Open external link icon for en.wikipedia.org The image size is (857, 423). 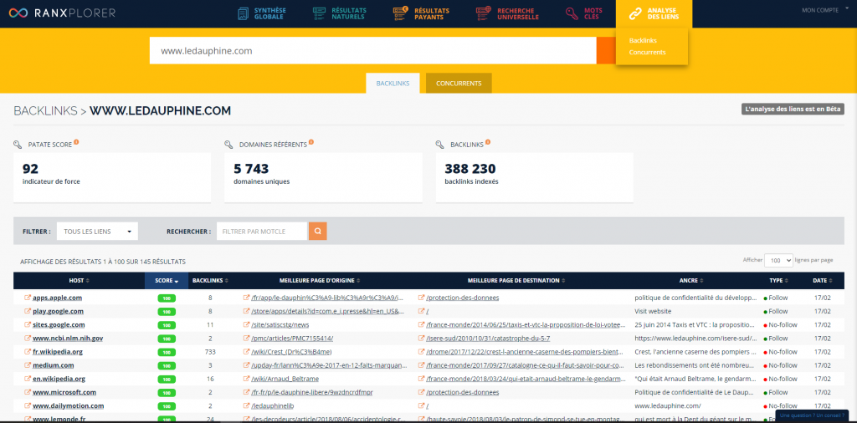point(28,379)
